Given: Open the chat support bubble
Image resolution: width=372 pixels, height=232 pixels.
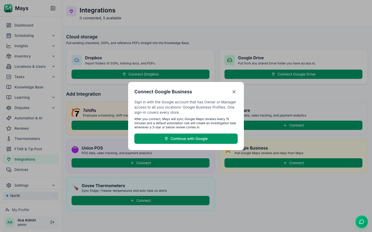Looking at the screenshot, I should point(362,222).
